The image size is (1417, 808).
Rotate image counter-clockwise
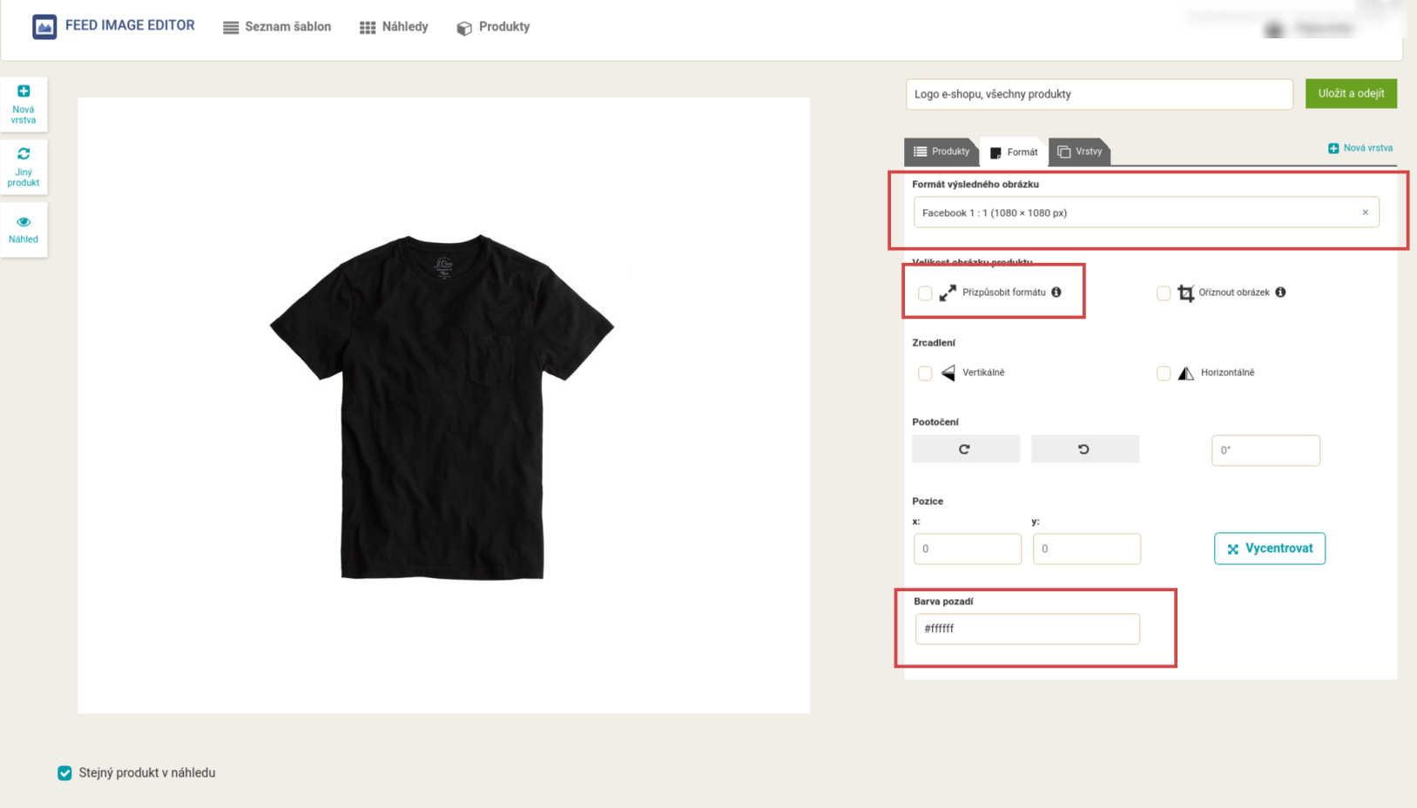pos(1084,449)
